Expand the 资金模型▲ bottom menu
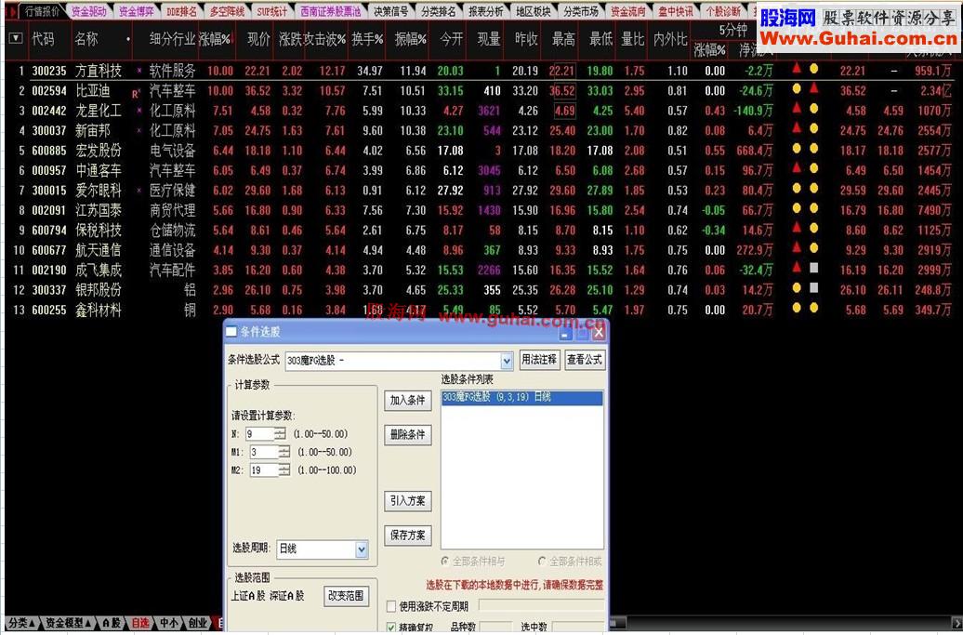The image size is (963, 635). click(x=68, y=623)
